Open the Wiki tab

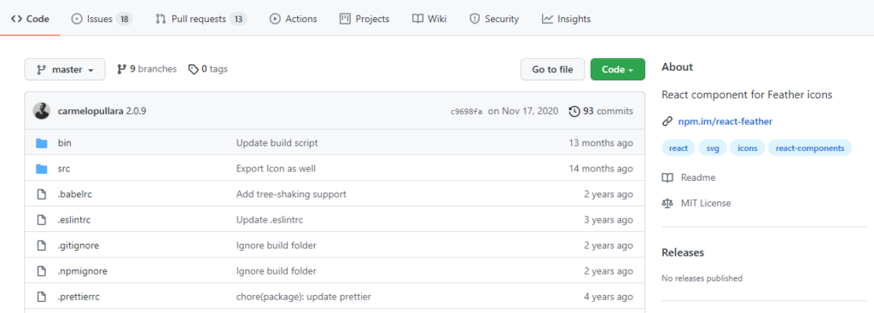click(429, 19)
